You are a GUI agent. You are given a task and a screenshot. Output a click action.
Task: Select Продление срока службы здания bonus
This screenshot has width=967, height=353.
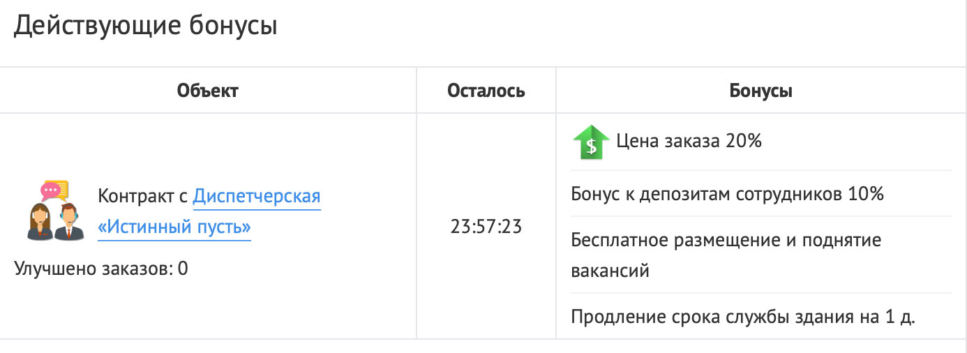click(x=743, y=317)
